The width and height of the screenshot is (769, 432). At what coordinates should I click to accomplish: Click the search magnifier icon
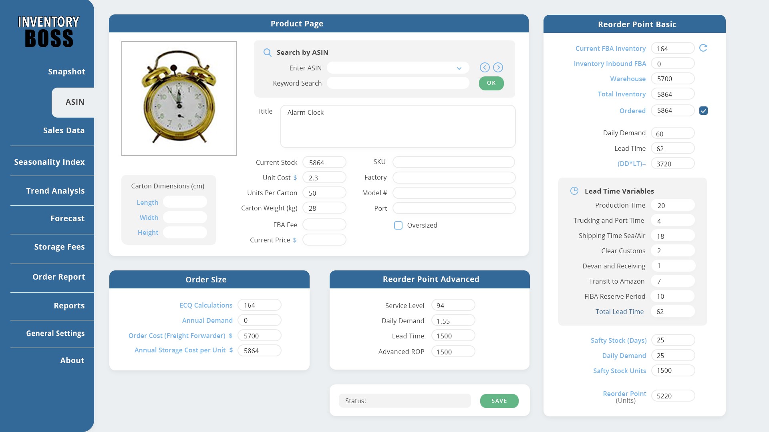pos(267,52)
